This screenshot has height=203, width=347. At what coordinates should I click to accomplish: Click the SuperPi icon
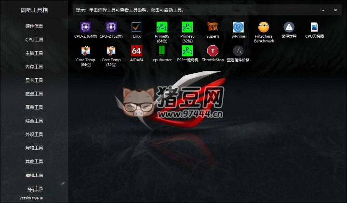[x=213, y=27]
